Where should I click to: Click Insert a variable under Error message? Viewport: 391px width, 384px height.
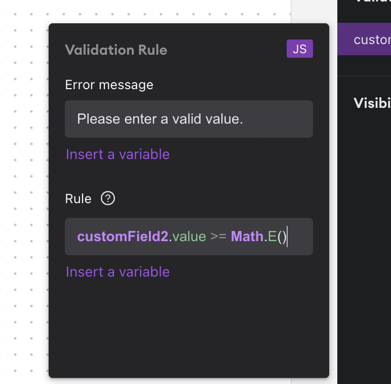tap(118, 155)
